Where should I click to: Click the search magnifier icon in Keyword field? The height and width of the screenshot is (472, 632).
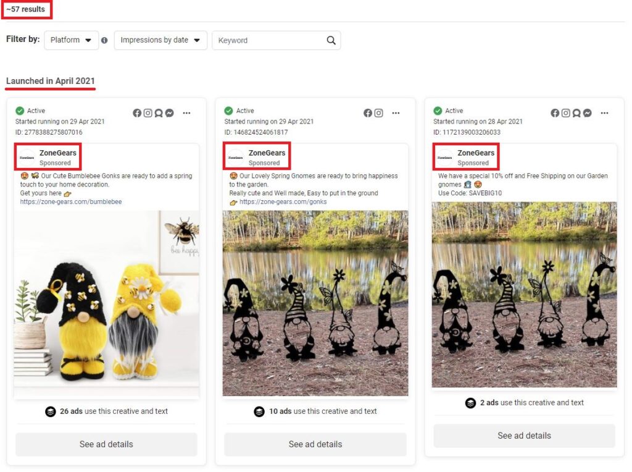331,40
